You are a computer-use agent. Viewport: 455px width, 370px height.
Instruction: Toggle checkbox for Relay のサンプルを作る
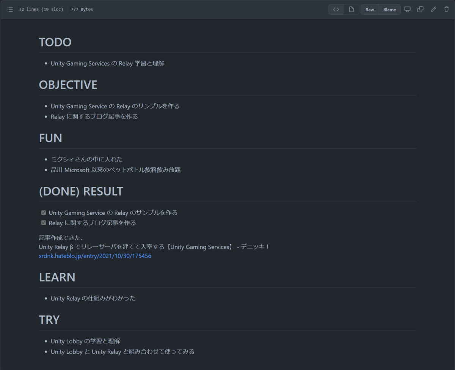coord(44,213)
